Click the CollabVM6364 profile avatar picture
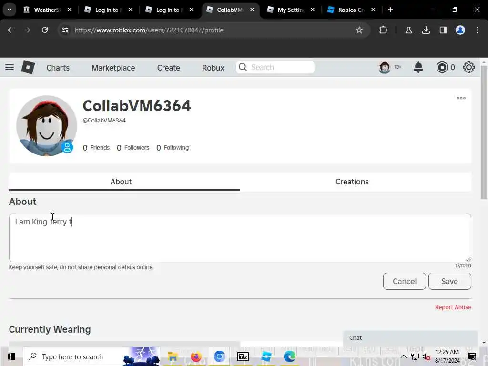The width and height of the screenshot is (488, 366). (46, 126)
